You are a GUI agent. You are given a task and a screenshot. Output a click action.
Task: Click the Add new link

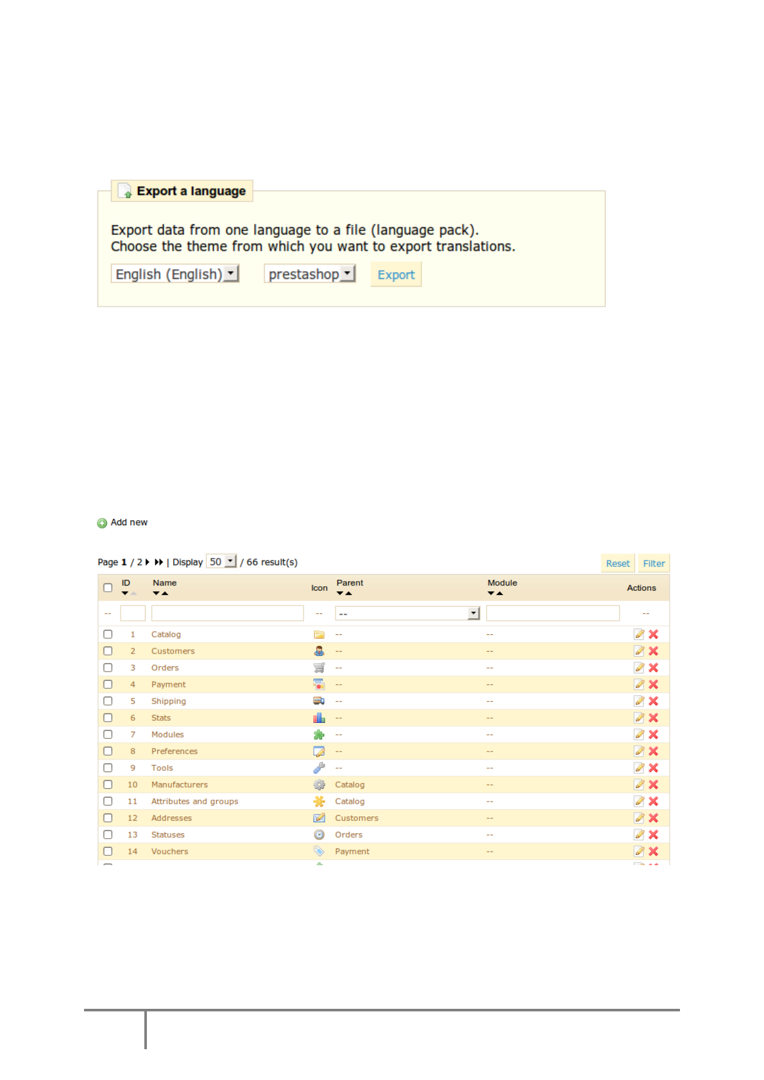[x=129, y=523]
